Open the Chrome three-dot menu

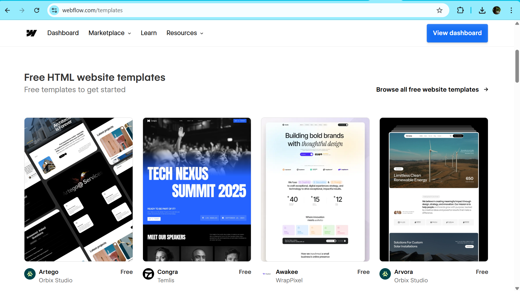pos(511,10)
